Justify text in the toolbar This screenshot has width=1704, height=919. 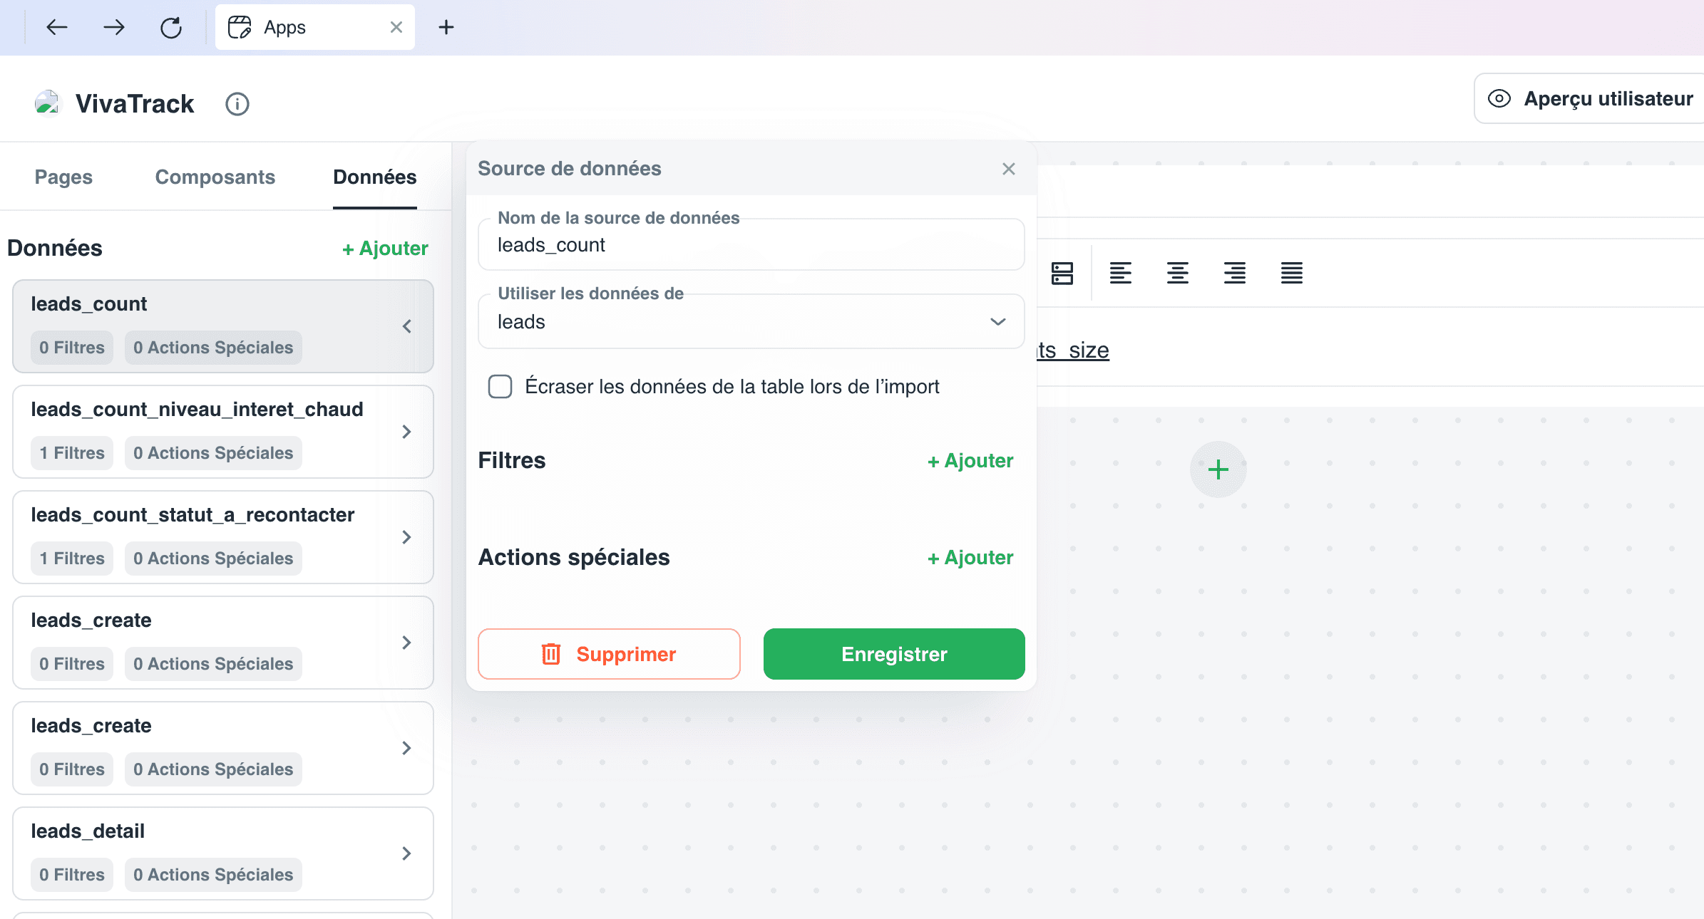tap(1292, 273)
